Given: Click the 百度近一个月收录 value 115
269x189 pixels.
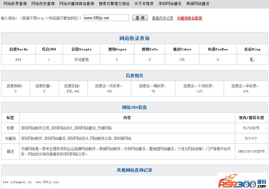Looking at the screenshot, I should [199, 91].
